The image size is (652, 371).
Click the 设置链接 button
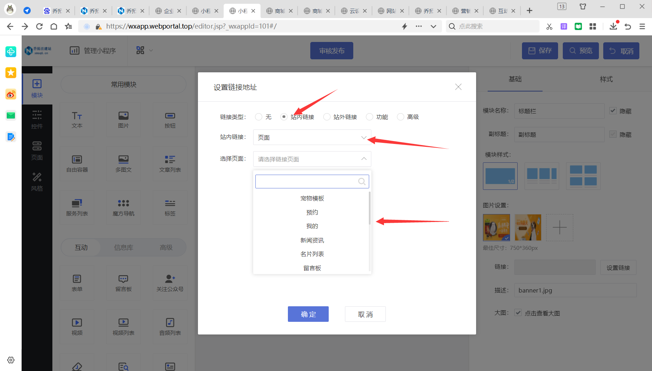pos(618,268)
